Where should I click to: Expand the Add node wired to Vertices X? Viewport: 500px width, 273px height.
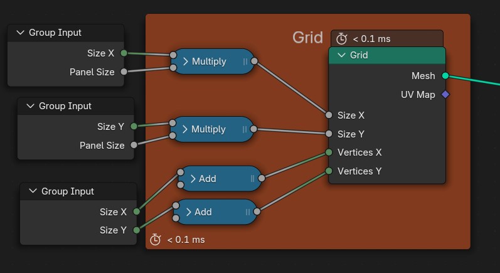pos(193,179)
